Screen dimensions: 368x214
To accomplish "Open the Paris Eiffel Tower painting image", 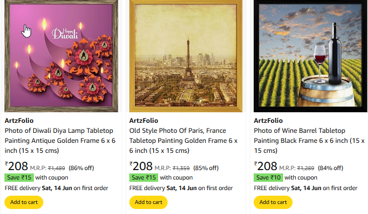I will click(186, 56).
